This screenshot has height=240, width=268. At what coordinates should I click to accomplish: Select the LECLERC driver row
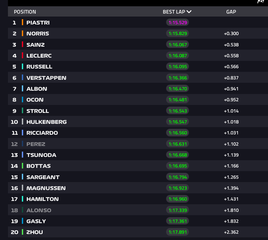click(138, 55)
